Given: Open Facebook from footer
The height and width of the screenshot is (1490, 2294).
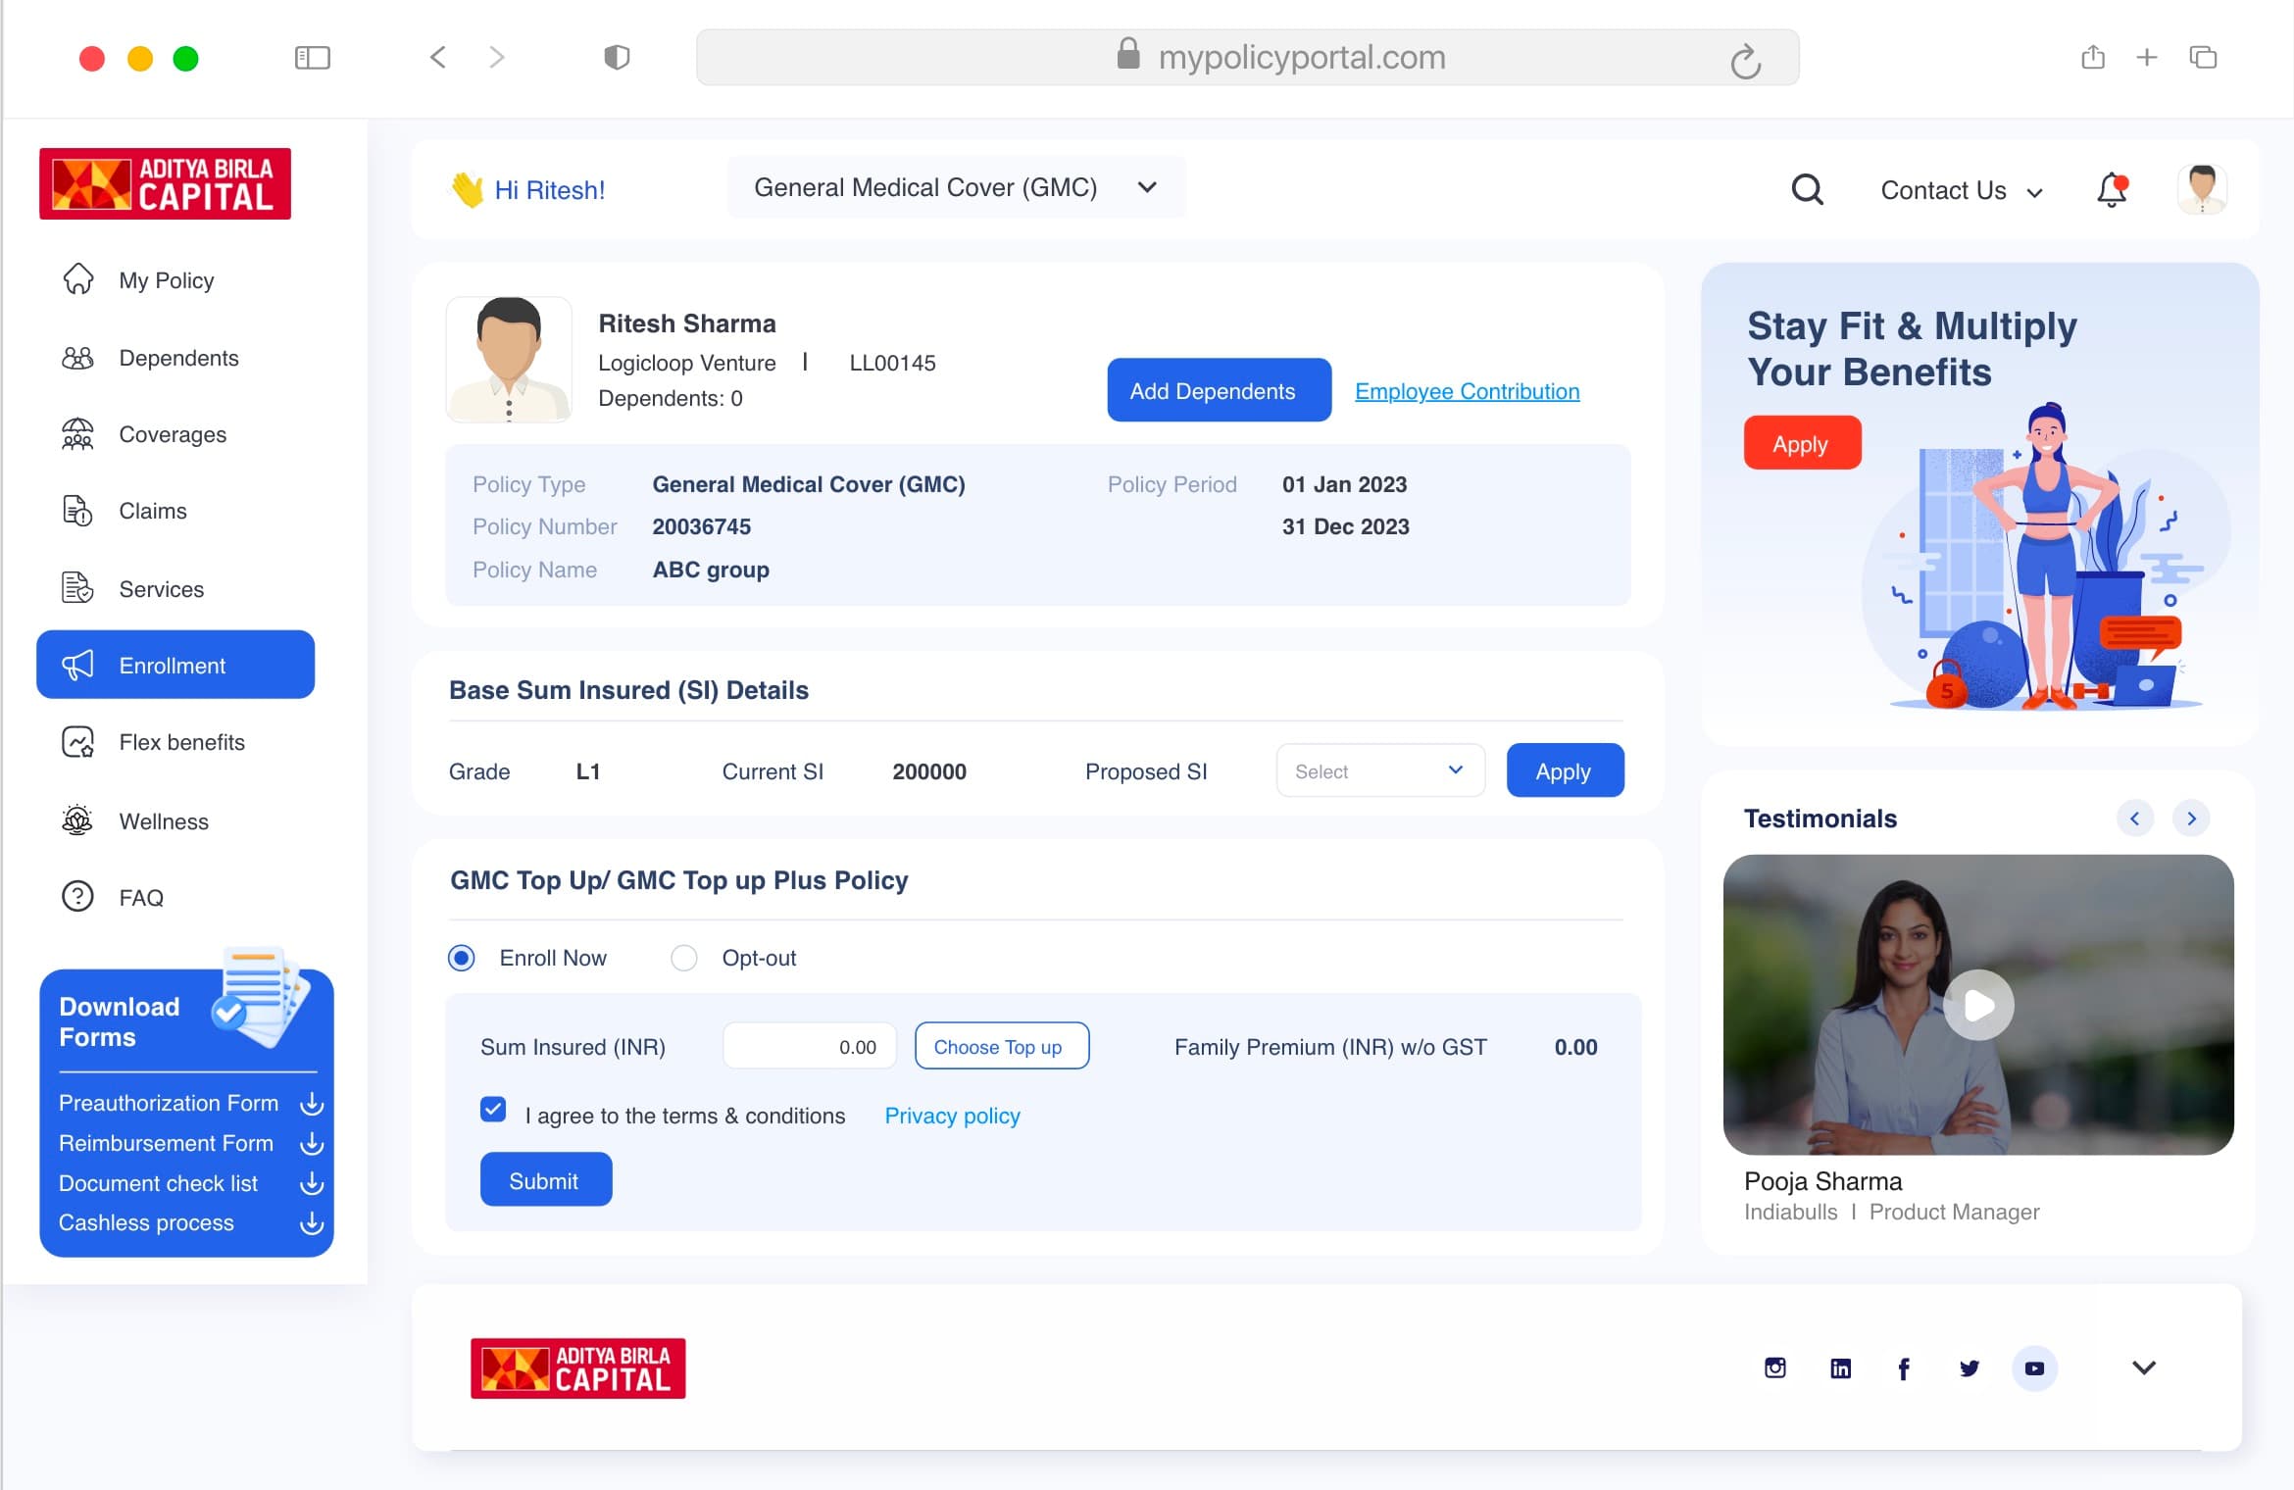Looking at the screenshot, I should pos(1904,1368).
